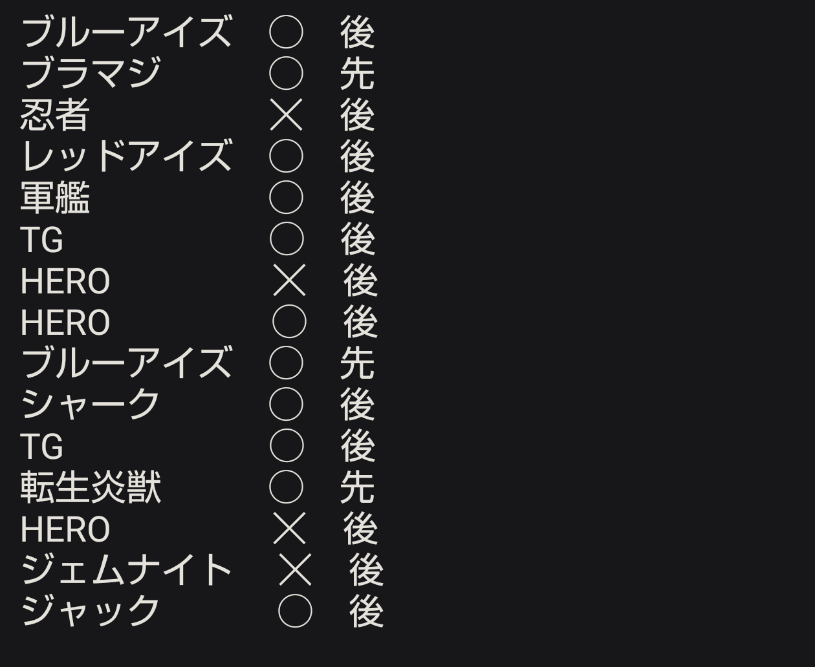Select the 忍者 text entry

click(55, 116)
